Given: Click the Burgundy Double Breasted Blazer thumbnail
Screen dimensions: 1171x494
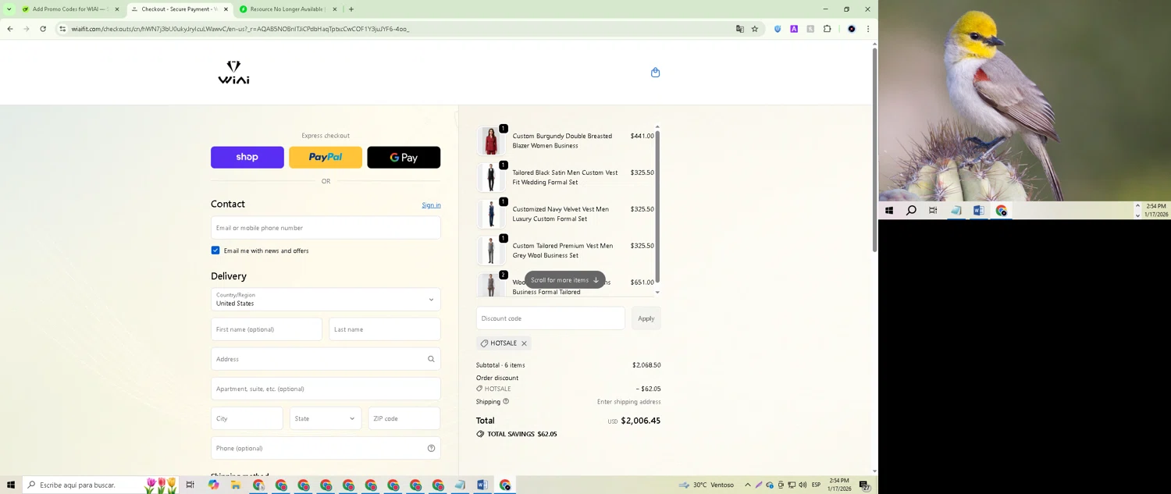Looking at the screenshot, I should [491, 141].
